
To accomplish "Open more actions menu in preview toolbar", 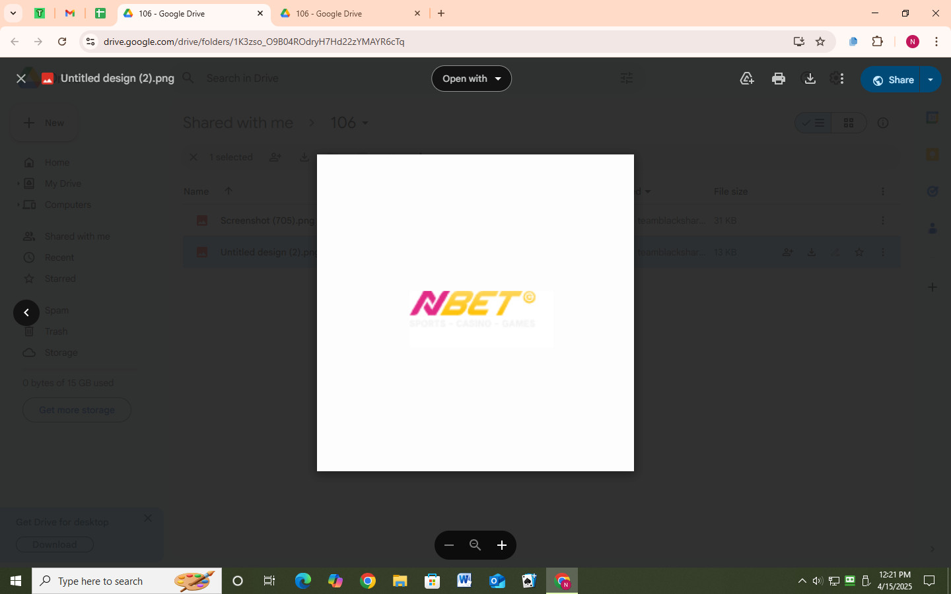I will tap(841, 79).
